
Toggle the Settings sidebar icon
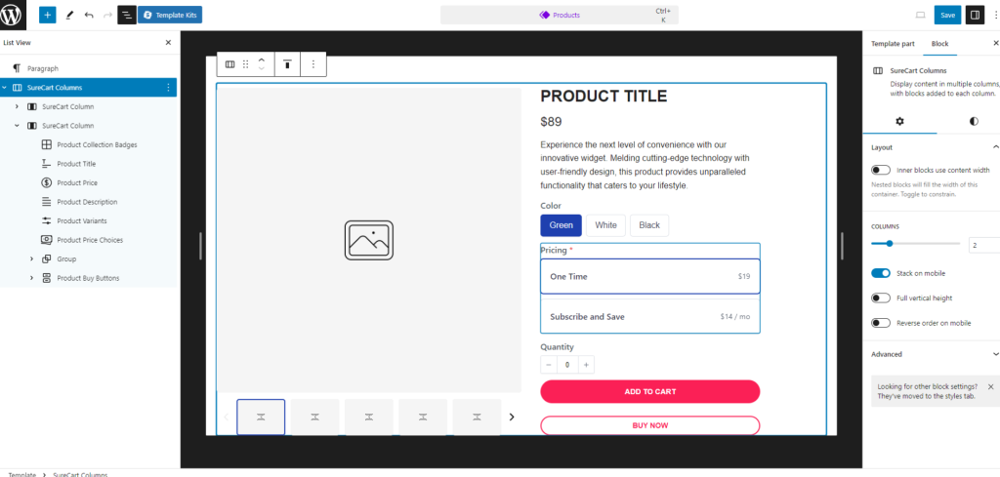point(976,15)
